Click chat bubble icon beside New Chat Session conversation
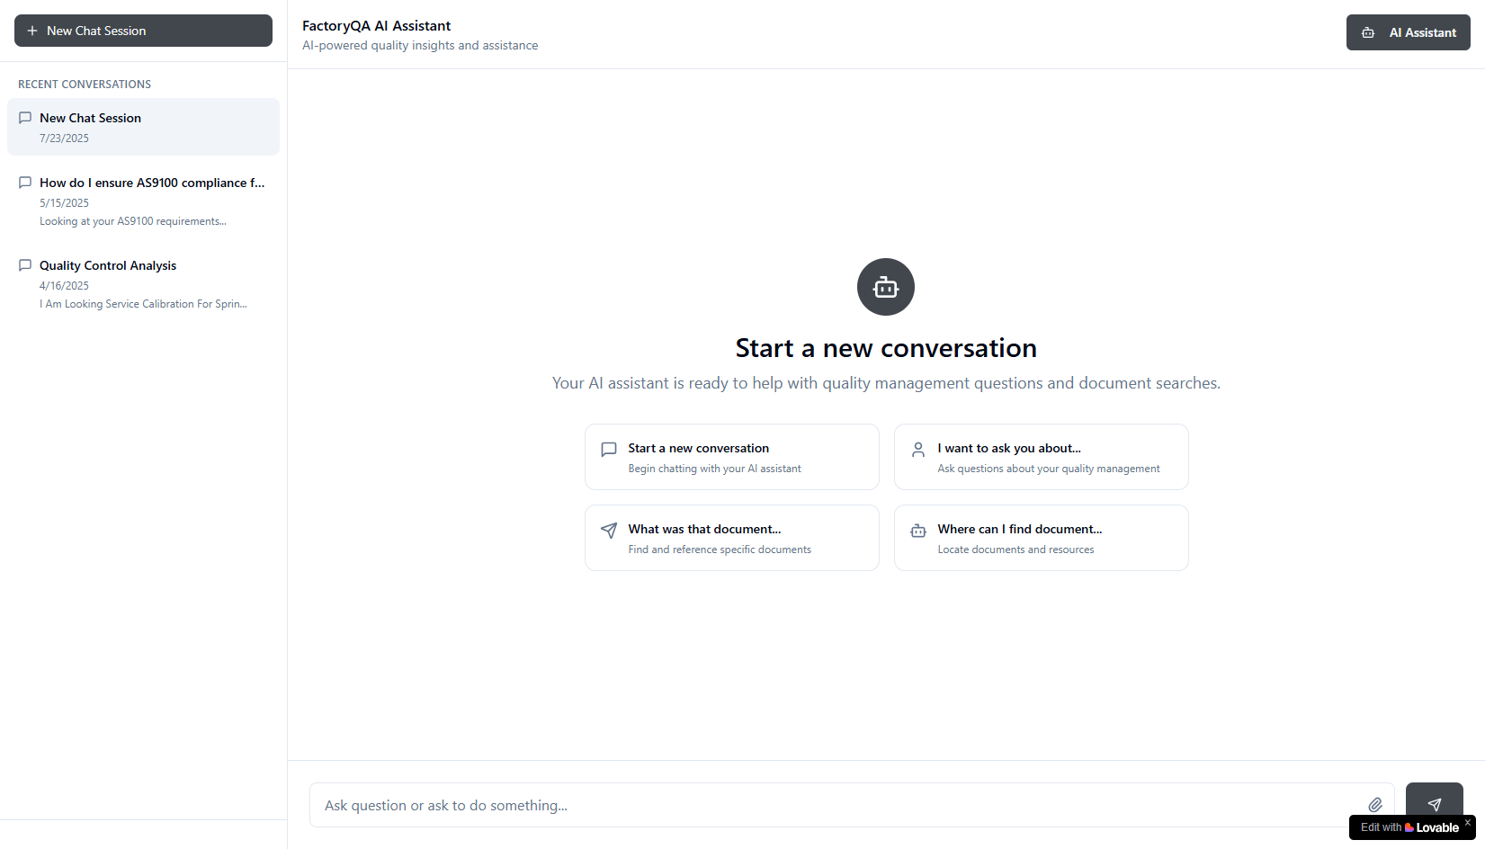The image size is (1485, 849). [25, 118]
